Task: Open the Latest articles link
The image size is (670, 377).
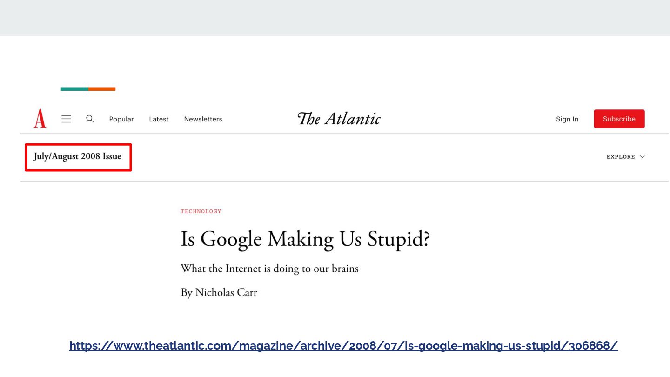Action: pyautogui.click(x=159, y=119)
